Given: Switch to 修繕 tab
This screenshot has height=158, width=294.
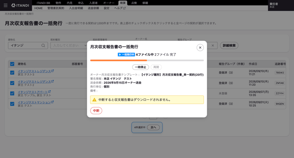Looking at the screenshot, I should 145,3.
